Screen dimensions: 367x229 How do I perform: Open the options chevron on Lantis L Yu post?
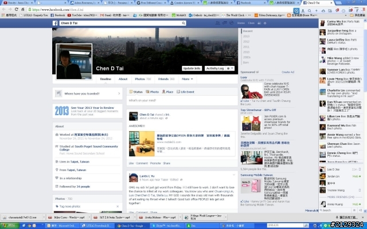coord(233,175)
